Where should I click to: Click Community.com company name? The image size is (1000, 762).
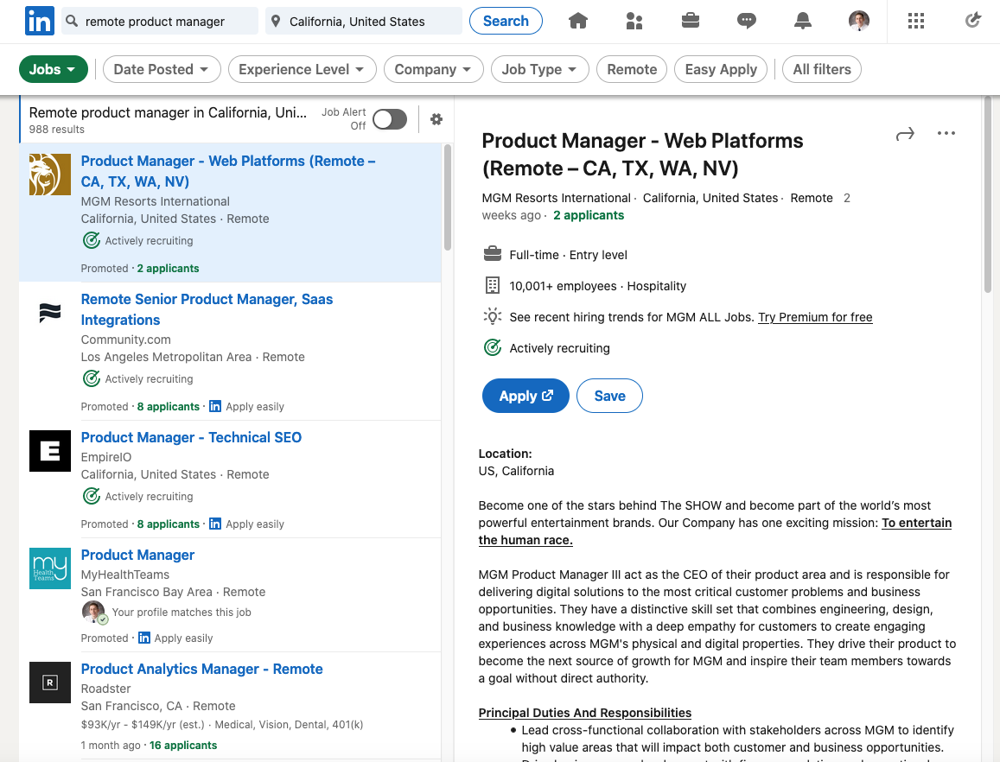pos(125,340)
